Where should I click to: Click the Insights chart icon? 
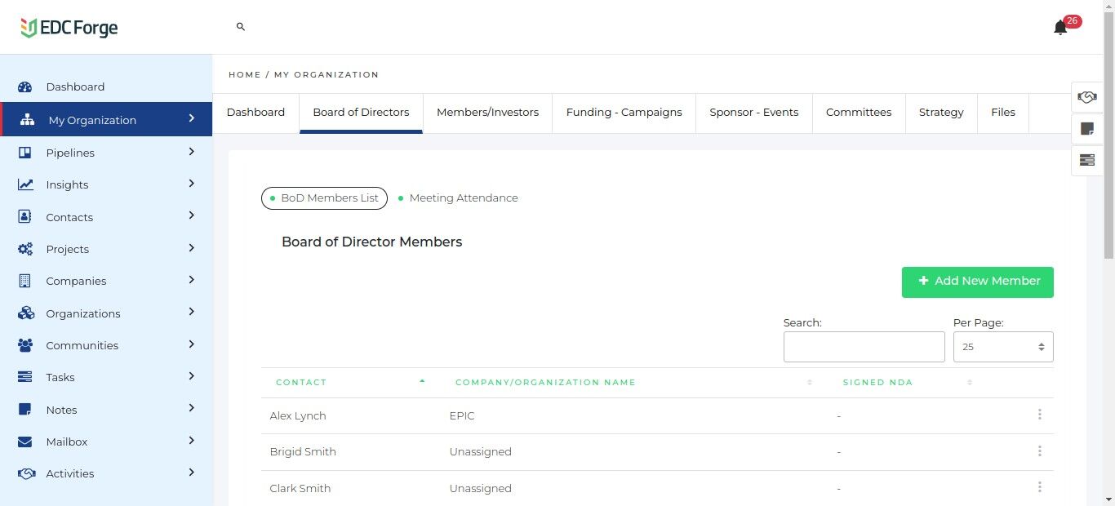[25, 184]
